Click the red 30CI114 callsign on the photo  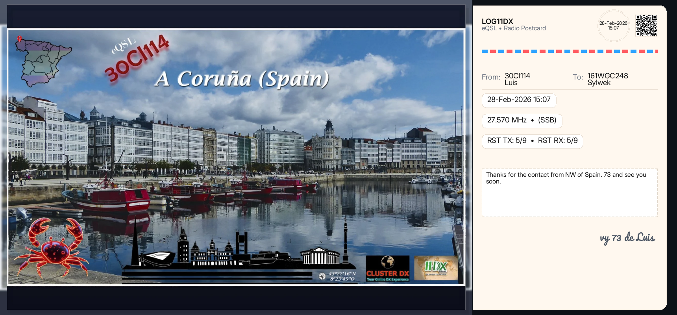coord(137,58)
